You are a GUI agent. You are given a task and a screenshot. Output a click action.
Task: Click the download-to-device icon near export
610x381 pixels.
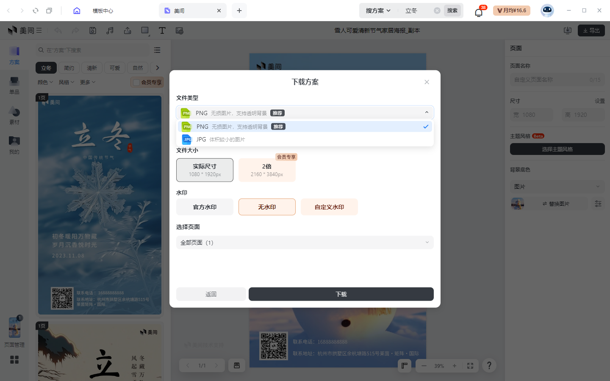tap(568, 30)
